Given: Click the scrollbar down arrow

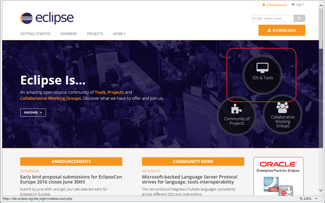Looking at the screenshot, I should coord(321,190).
